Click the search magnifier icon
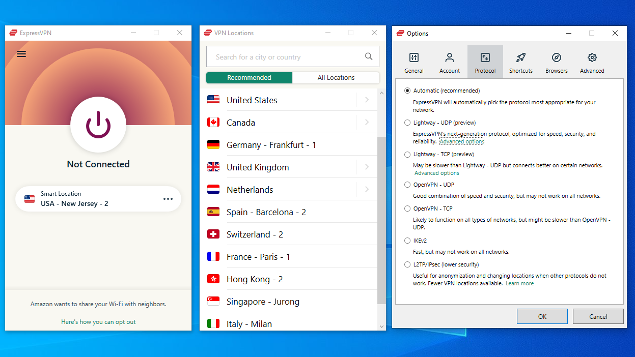The height and width of the screenshot is (357, 635). [x=369, y=56]
